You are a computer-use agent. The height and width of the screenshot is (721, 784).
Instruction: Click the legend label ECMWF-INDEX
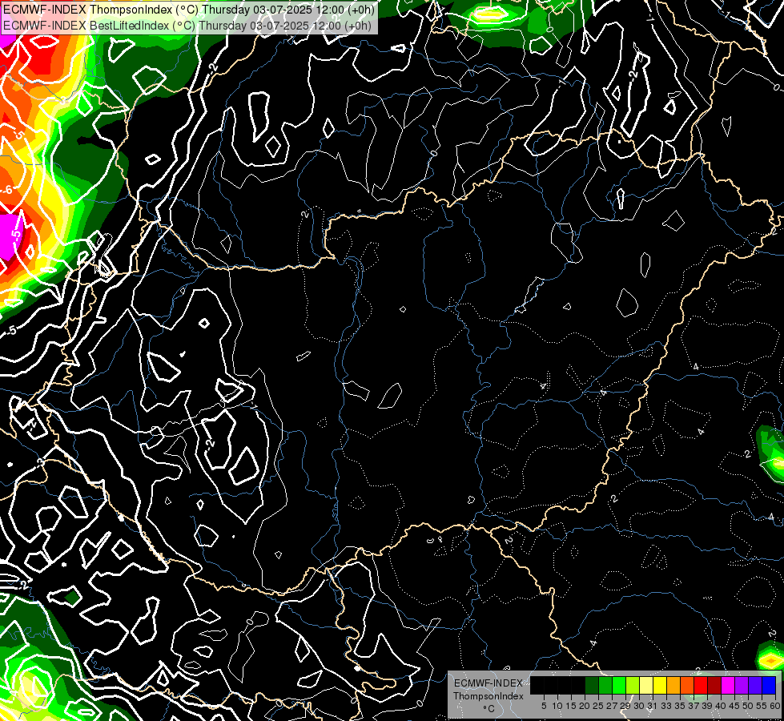[488, 683]
